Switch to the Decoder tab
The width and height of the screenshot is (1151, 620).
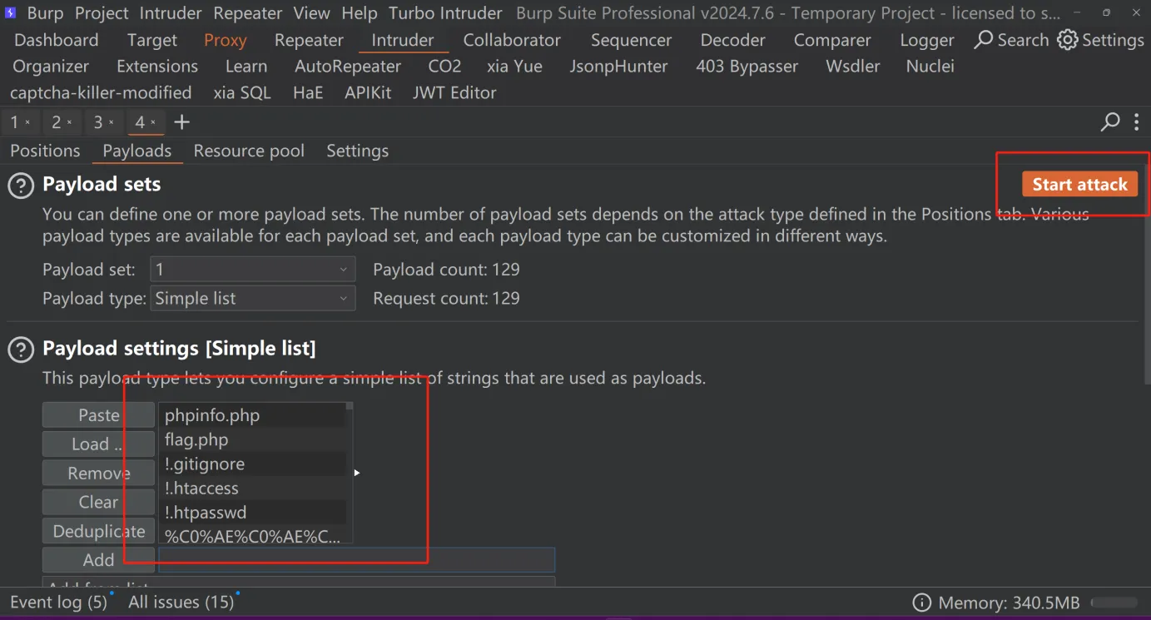click(x=732, y=40)
